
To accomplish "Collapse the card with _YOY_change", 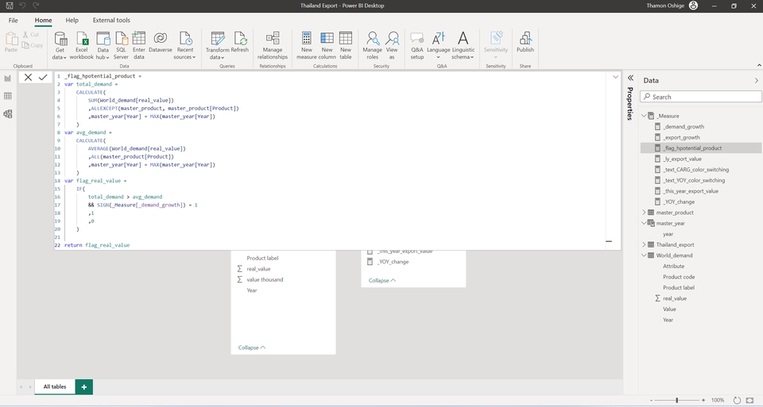I will pos(382,280).
